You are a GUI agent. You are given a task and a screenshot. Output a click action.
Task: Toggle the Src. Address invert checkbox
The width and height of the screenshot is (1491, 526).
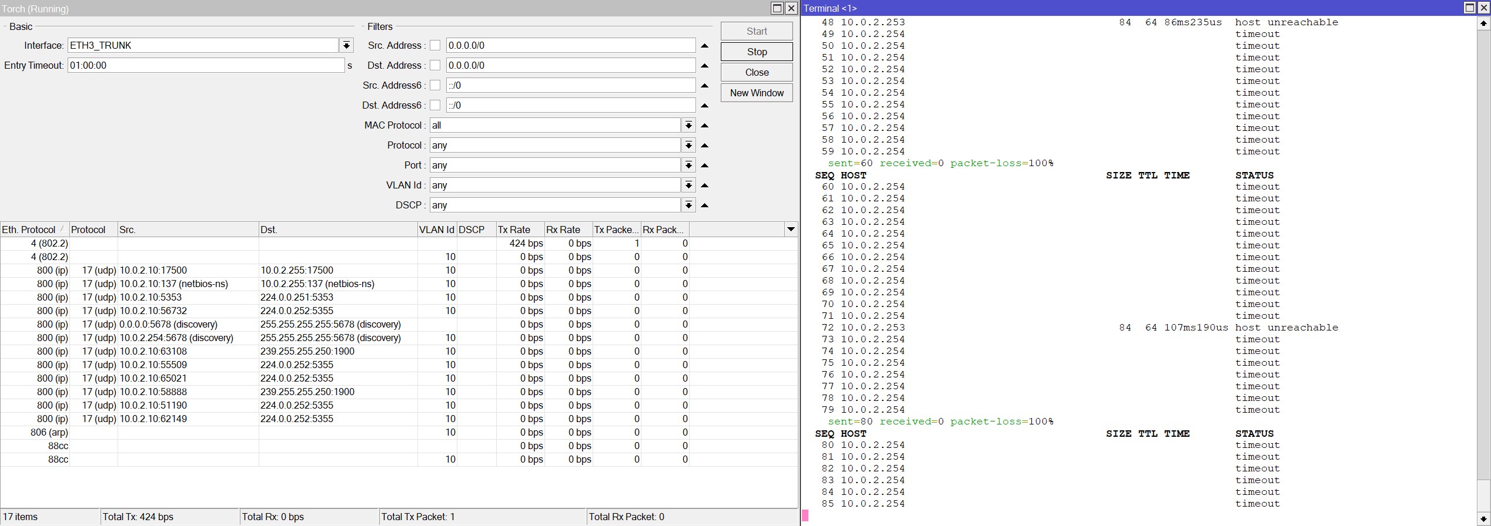click(x=435, y=46)
